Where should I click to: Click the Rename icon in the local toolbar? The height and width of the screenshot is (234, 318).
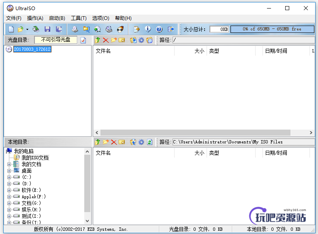pos(122,142)
